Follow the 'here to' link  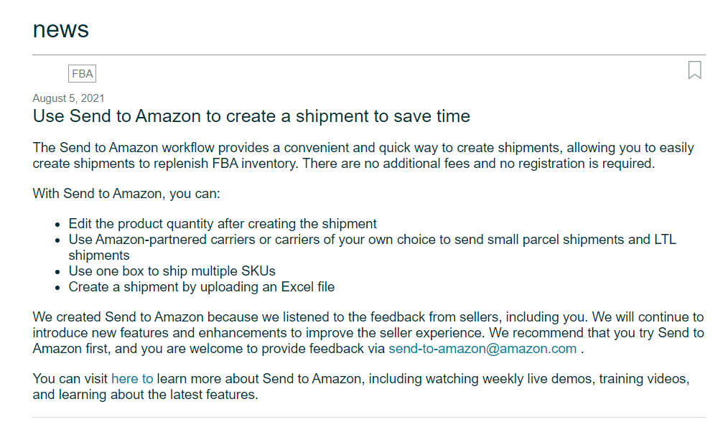(132, 379)
